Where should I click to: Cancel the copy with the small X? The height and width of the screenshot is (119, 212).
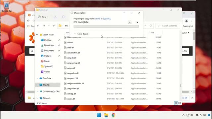[x=137, y=22]
